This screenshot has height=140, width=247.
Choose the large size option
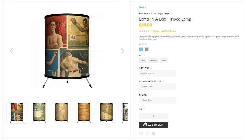click(164, 61)
